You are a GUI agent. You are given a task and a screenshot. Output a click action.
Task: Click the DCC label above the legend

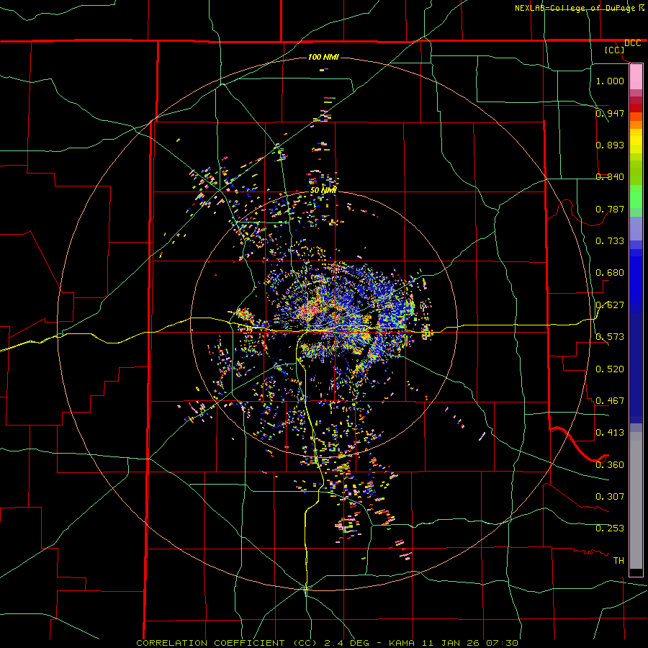[x=632, y=43]
